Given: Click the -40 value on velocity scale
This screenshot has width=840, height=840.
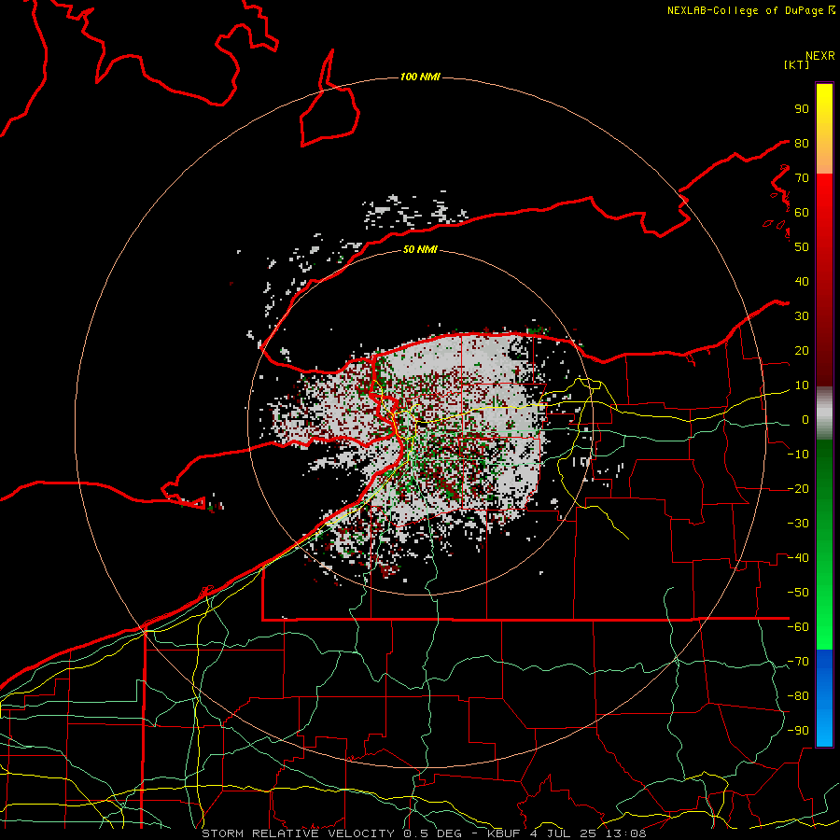Looking at the screenshot, I should pos(798,558).
